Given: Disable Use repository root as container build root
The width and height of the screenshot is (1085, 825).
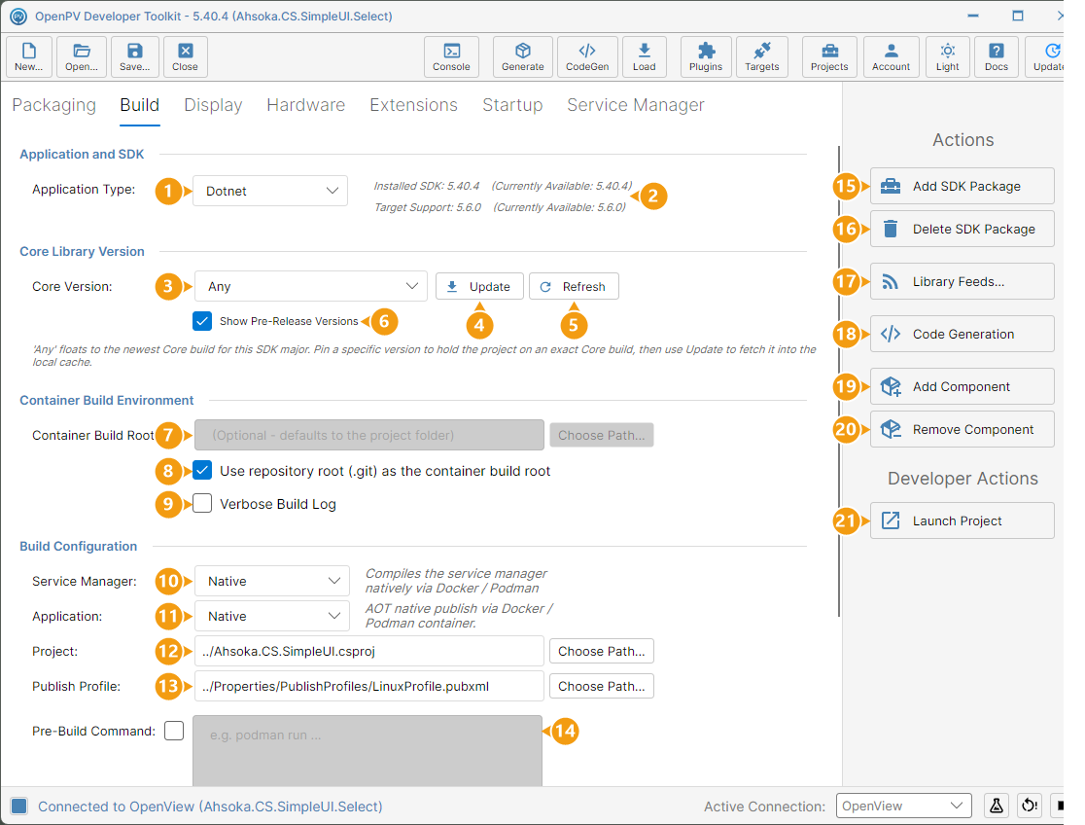Looking at the screenshot, I should point(202,470).
